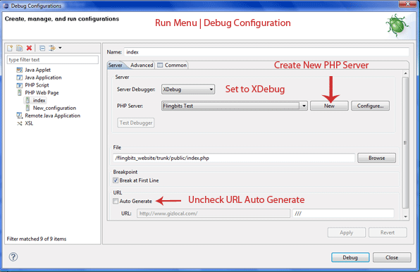Click the Close button at bottom
This screenshot has height=272, width=420.
point(392,257)
